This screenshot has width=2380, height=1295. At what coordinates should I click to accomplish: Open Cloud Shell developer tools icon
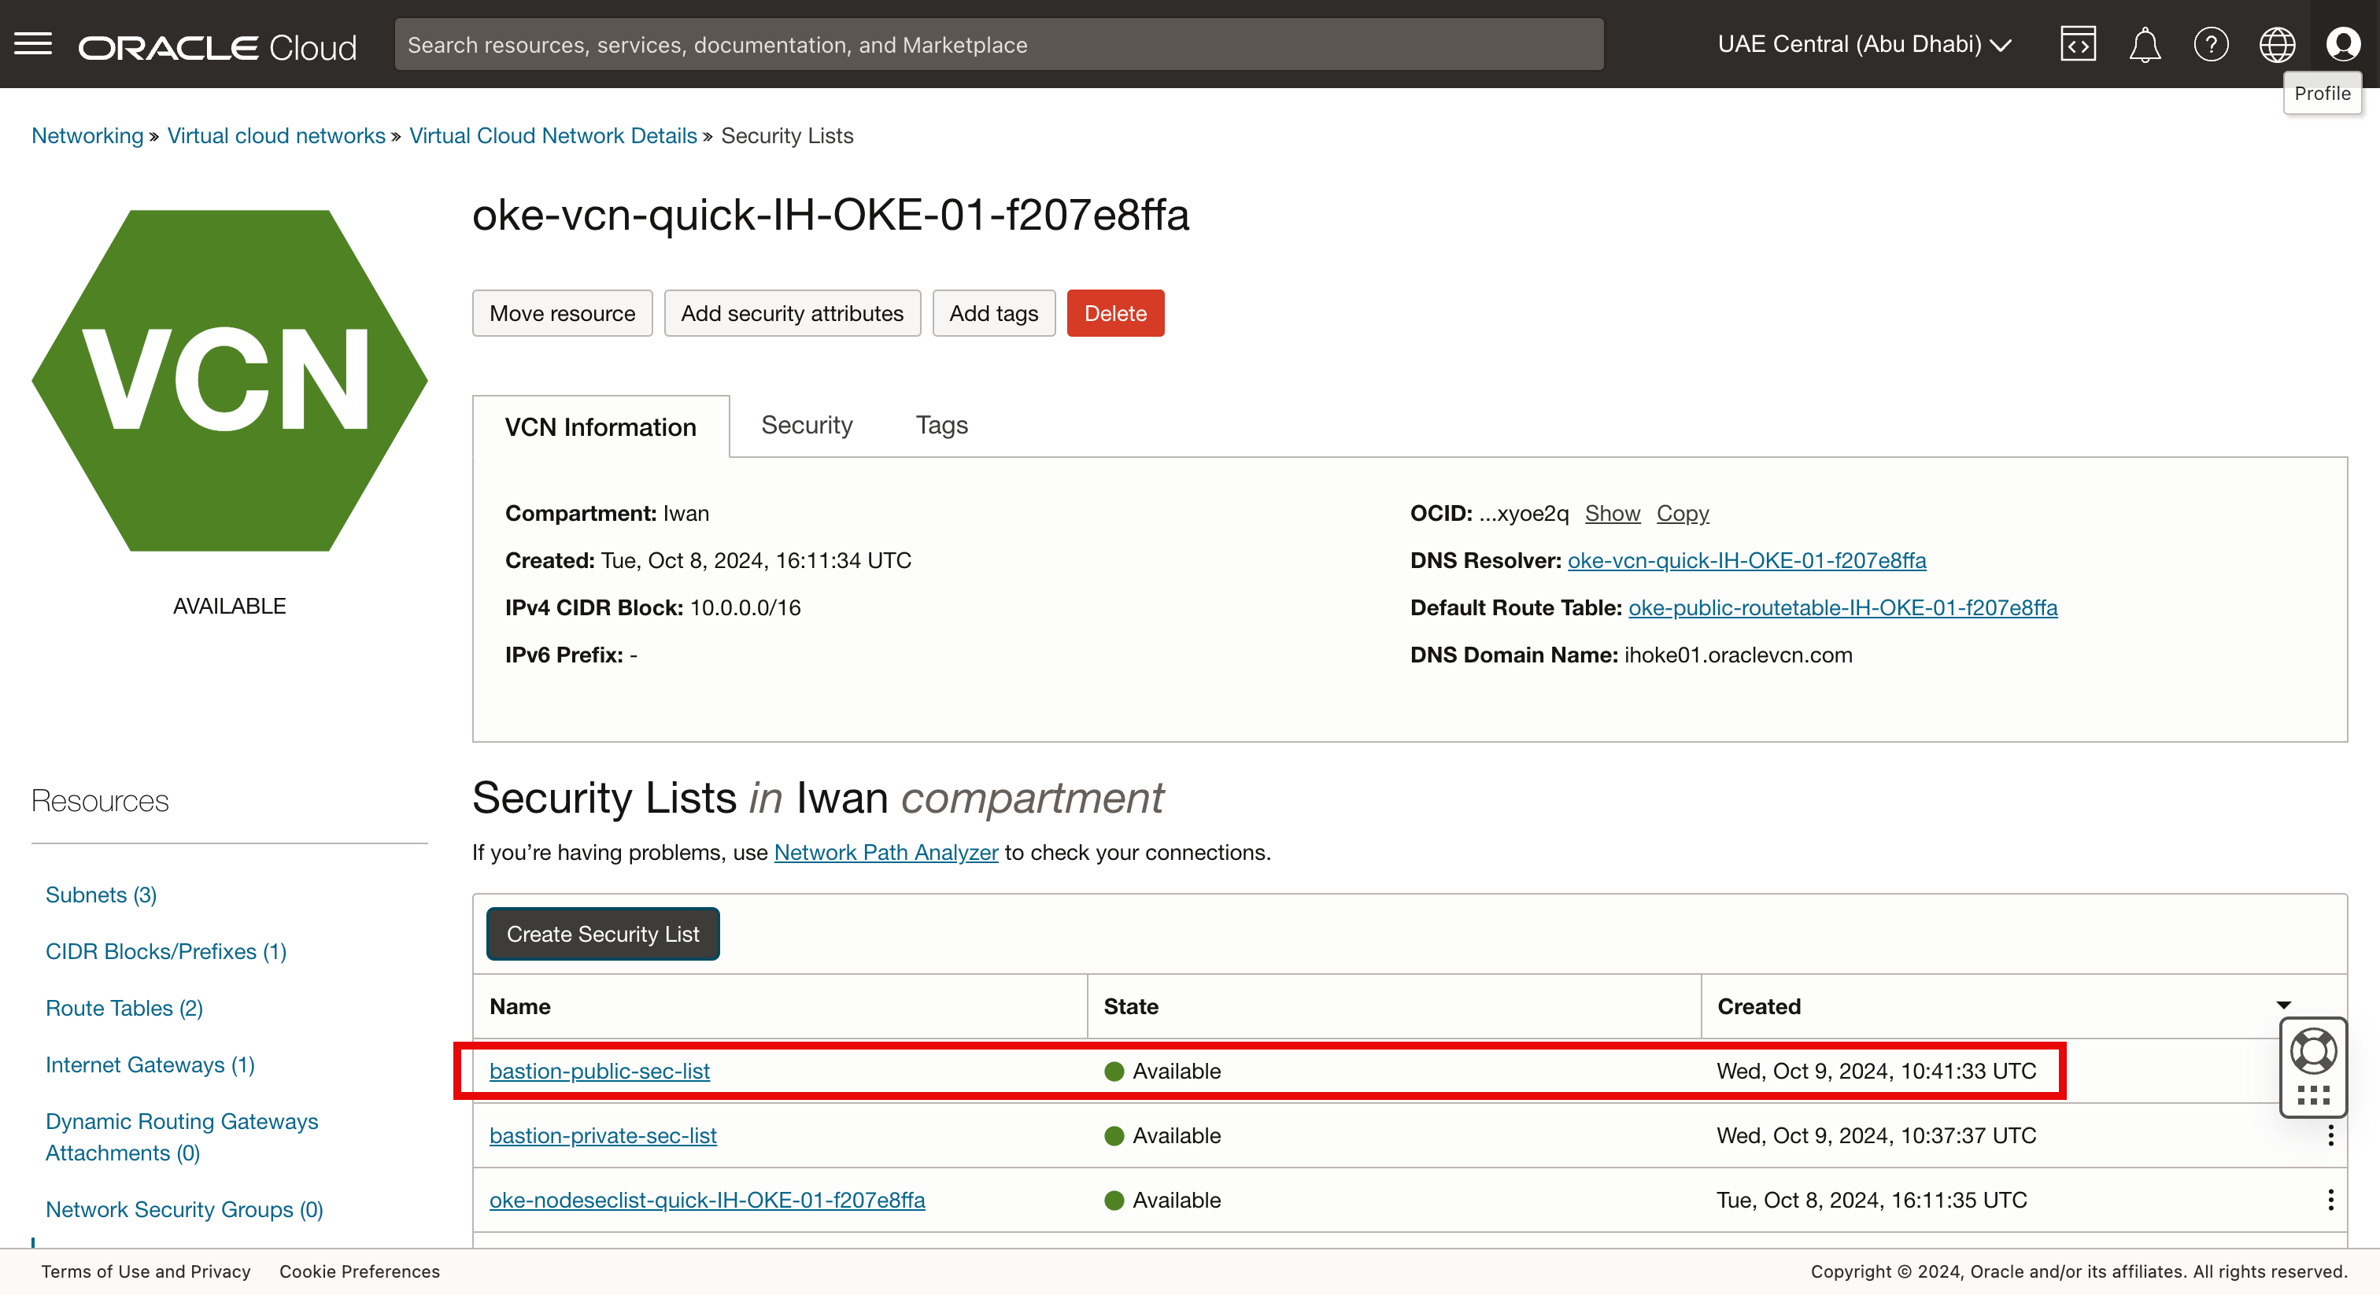pos(2077,43)
